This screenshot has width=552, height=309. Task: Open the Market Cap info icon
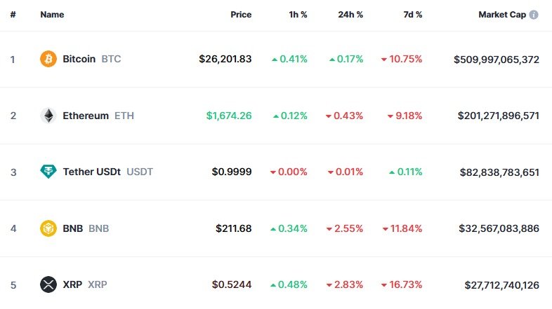click(534, 15)
